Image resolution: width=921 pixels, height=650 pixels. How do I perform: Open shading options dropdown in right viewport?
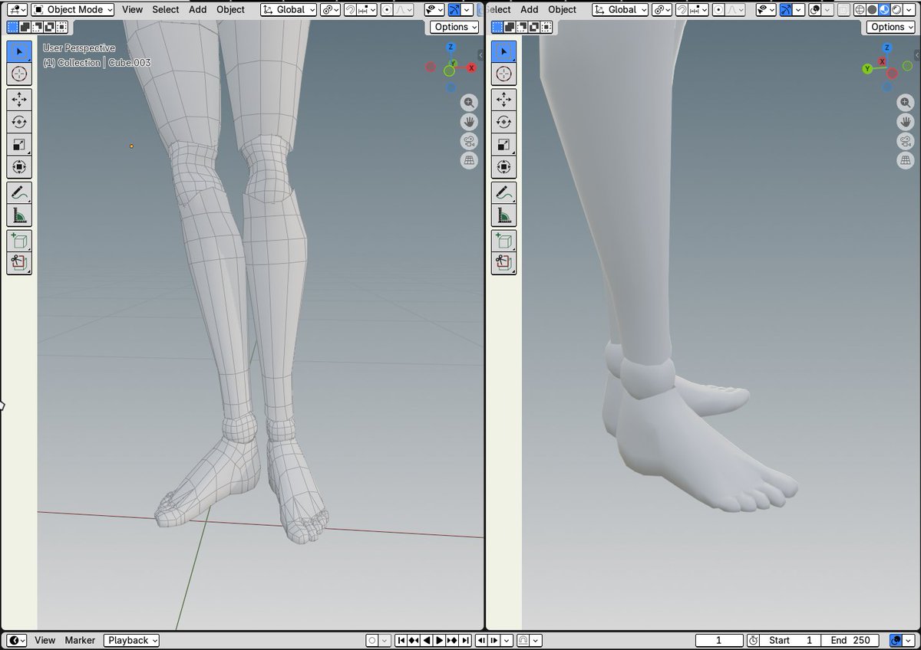(x=909, y=10)
